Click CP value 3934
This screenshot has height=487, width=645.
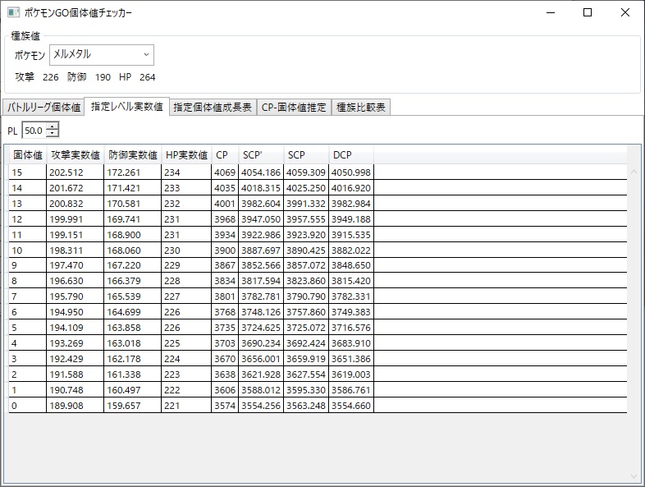click(x=225, y=235)
